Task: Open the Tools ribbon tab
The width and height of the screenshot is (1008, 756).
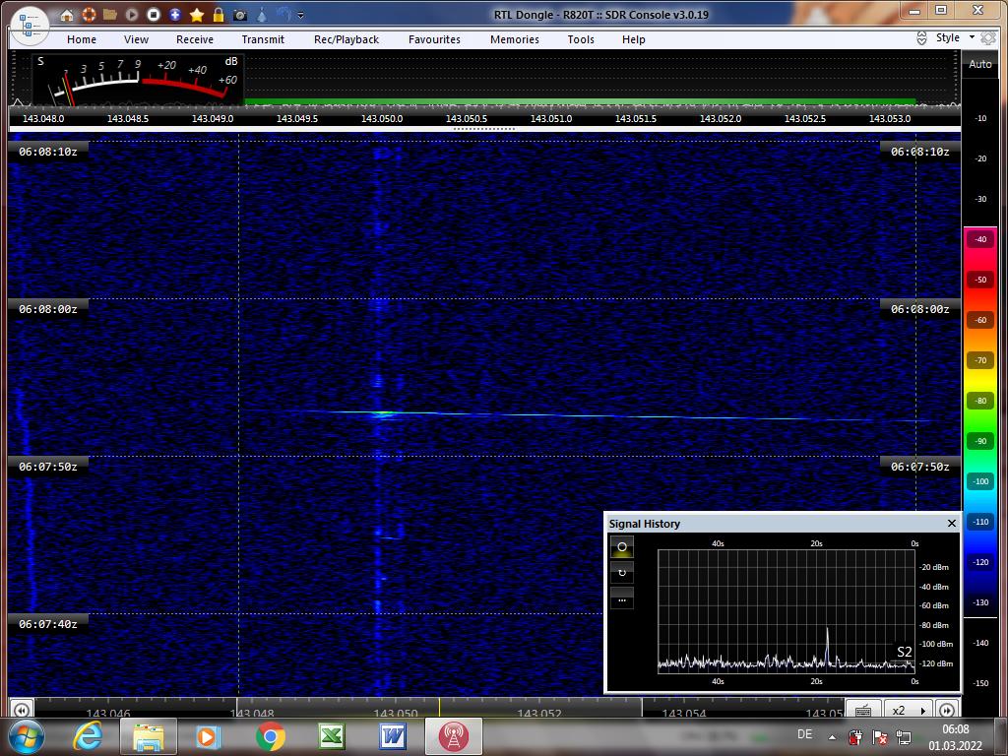Action: tap(581, 39)
